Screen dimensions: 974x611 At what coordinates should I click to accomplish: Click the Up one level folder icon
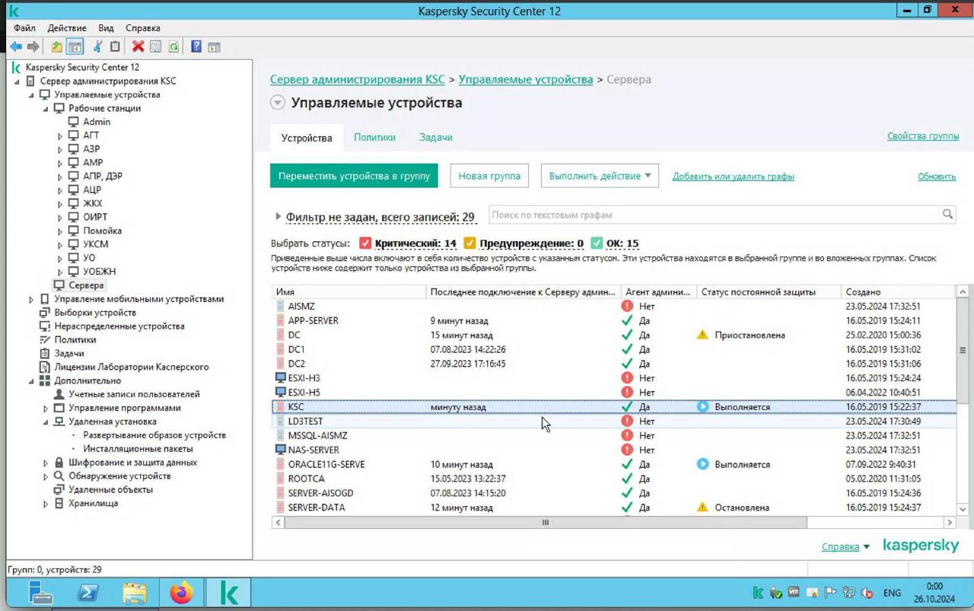(57, 47)
